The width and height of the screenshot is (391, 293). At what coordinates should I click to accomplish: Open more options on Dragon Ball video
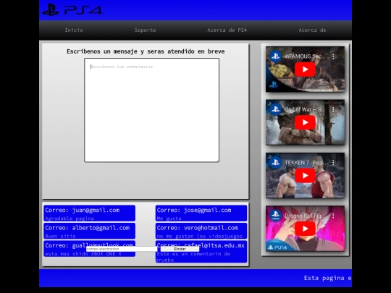coord(333,216)
